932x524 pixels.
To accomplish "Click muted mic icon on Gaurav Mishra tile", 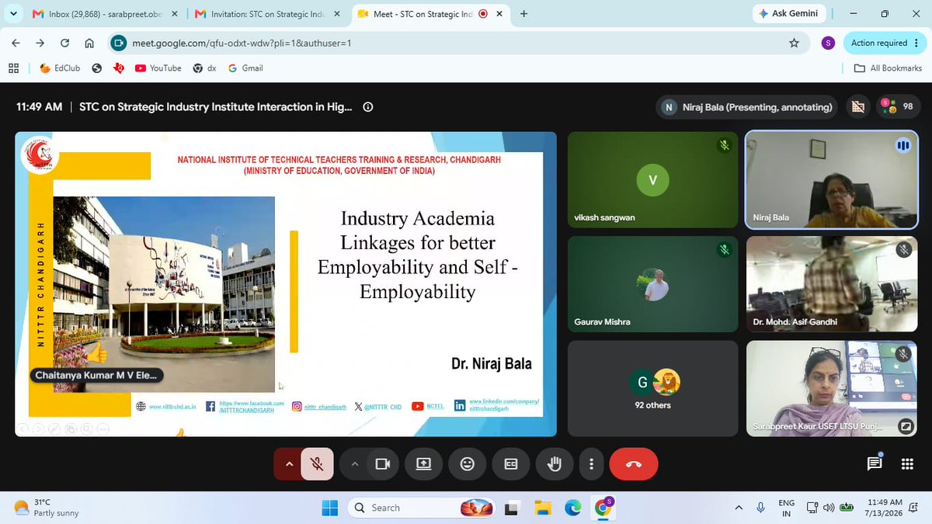I will point(724,250).
